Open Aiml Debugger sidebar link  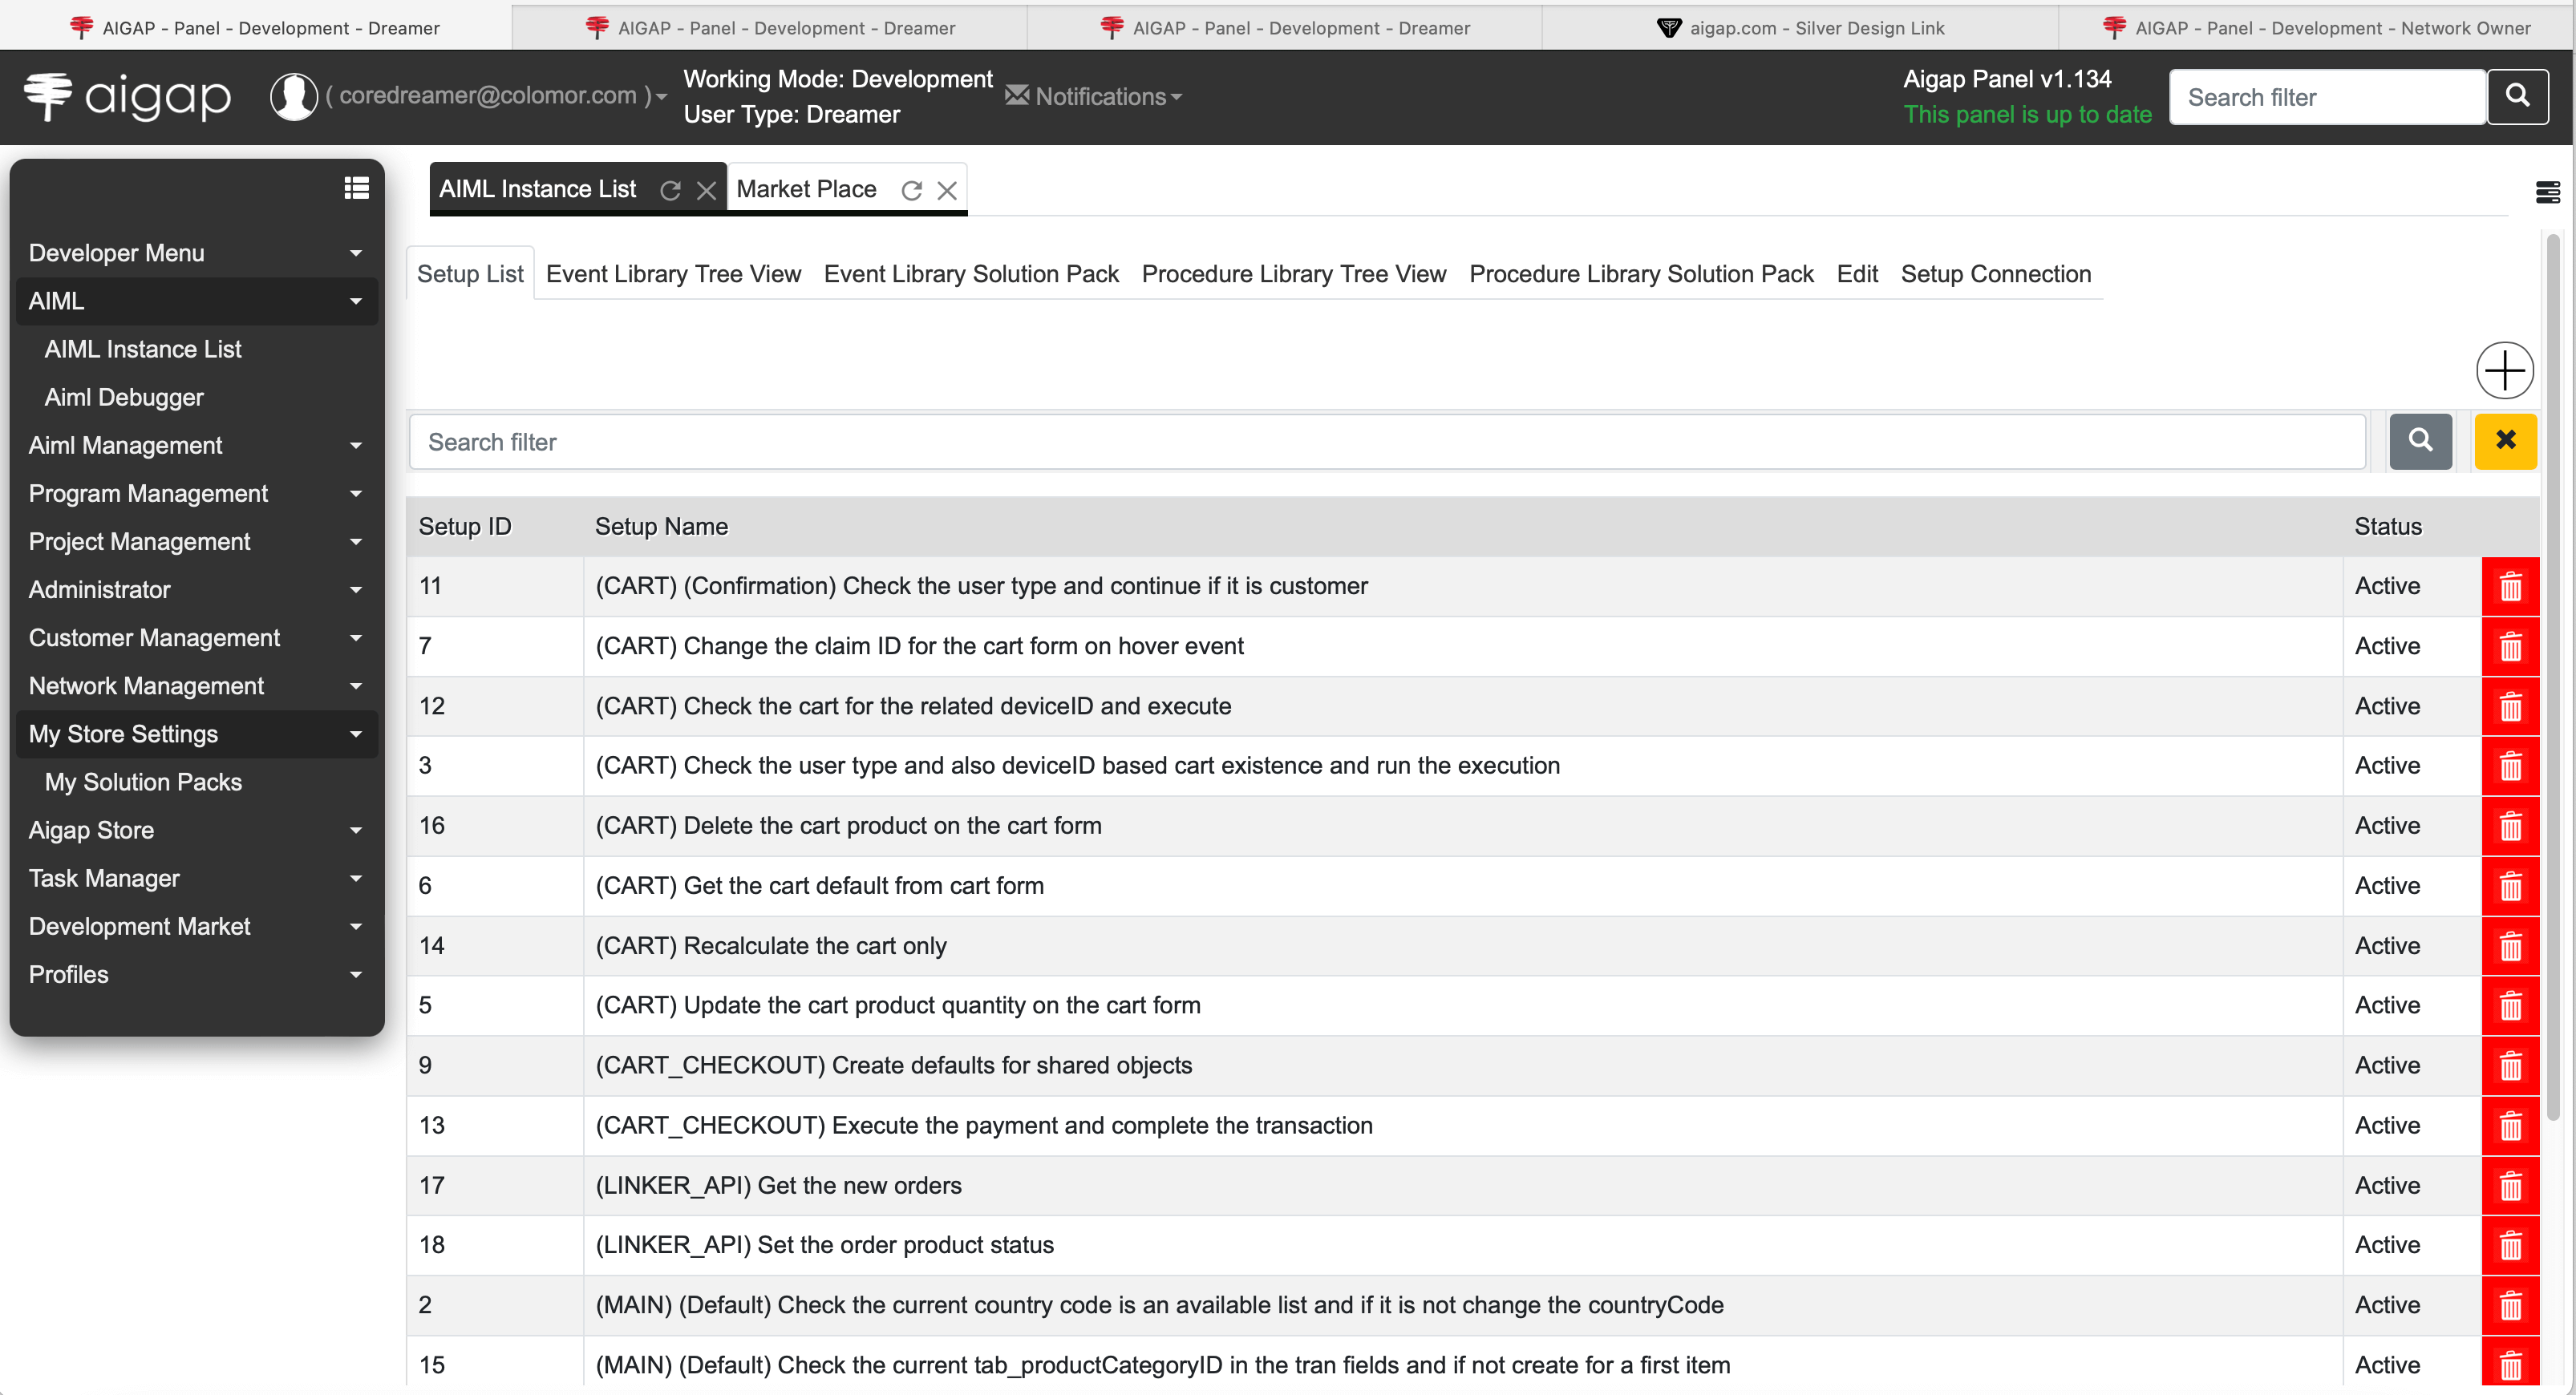[124, 397]
